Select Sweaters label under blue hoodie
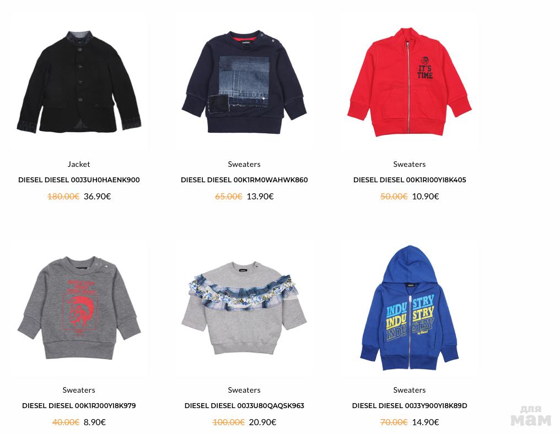 click(410, 390)
